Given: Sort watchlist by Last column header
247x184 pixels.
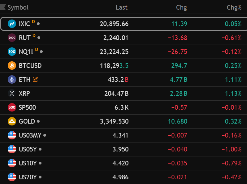Looking at the screenshot, I should coord(122,7).
